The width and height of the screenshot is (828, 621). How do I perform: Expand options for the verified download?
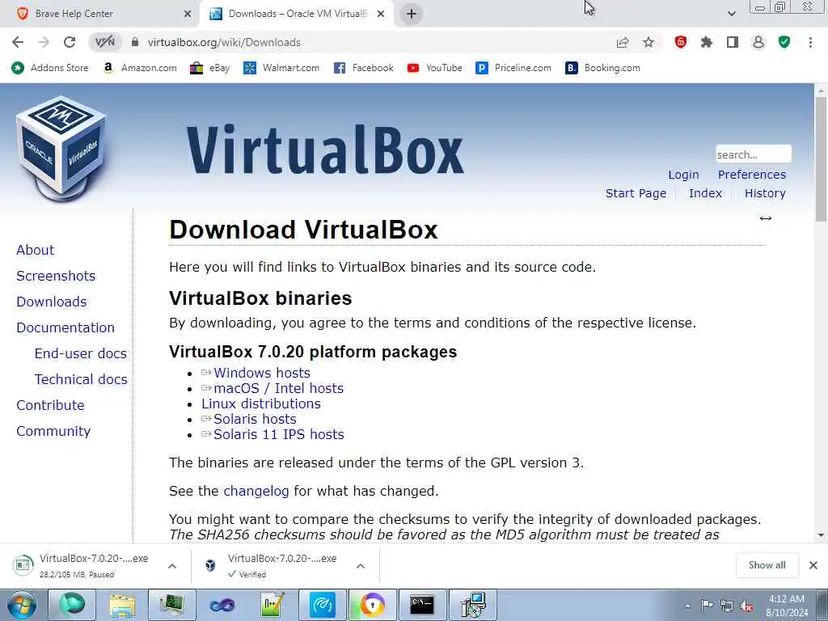point(361,565)
